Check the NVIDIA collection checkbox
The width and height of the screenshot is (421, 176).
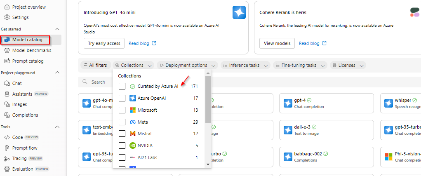tap(122, 145)
